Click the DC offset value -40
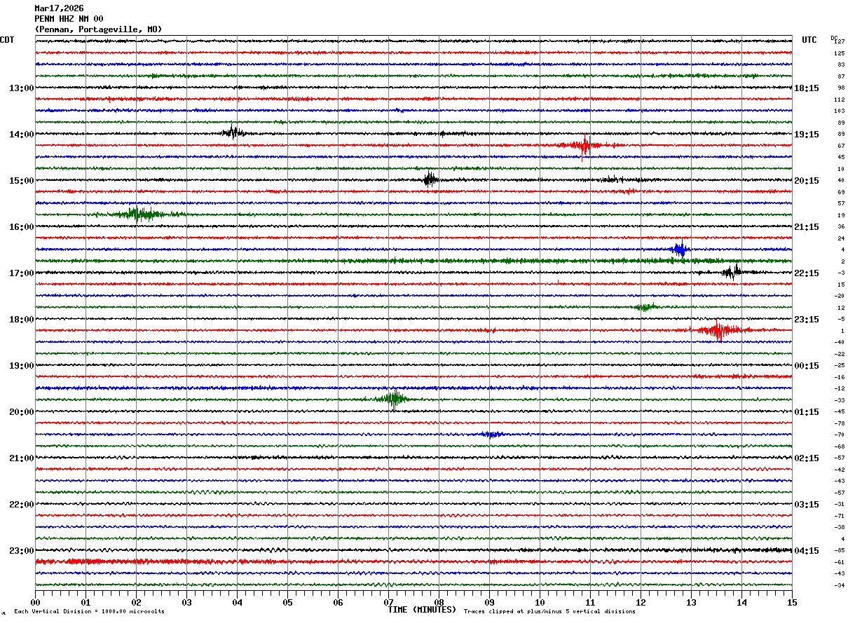Viewport: 848px width, 621px height. click(x=839, y=342)
